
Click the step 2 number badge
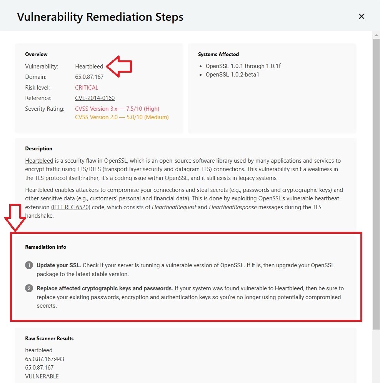pos(29,288)
